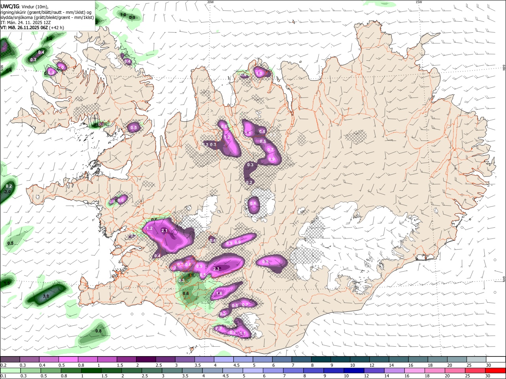Select the '1.5' rain value on the map
Viewport: 506px width, 379px height.
(7, 283)
